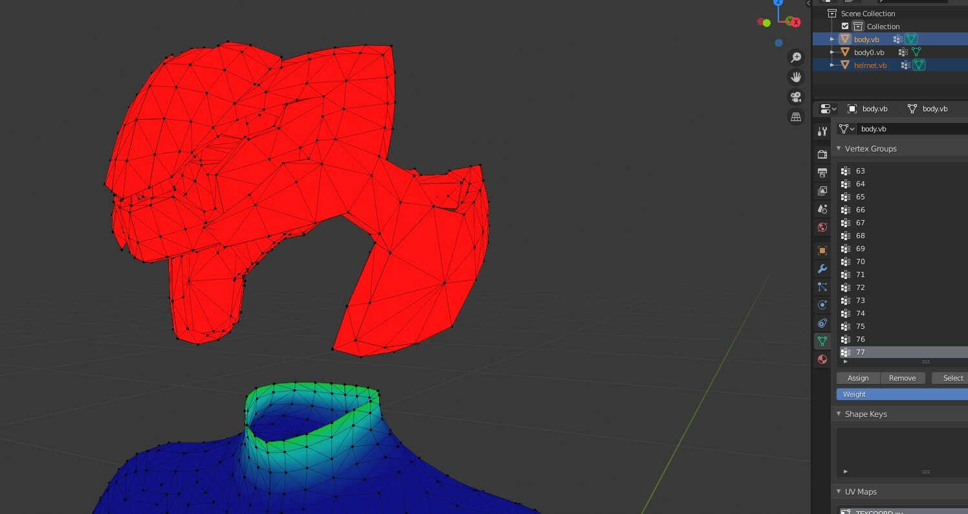Toggle the camera view icon
Screen dimensions: 968x514
click(x=796, y=97)
